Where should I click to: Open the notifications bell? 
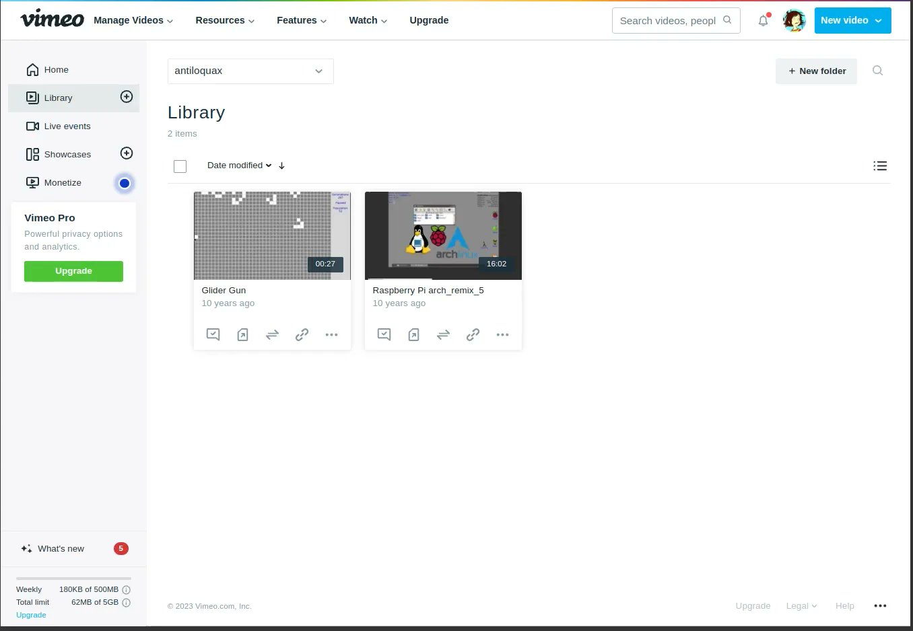tap(762, 20)
